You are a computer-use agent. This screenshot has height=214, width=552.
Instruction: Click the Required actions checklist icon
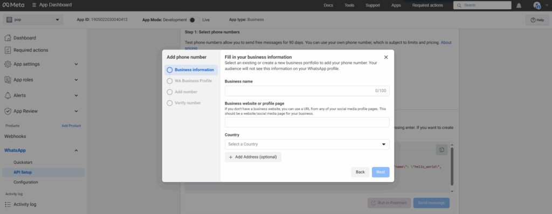[8, 50]
